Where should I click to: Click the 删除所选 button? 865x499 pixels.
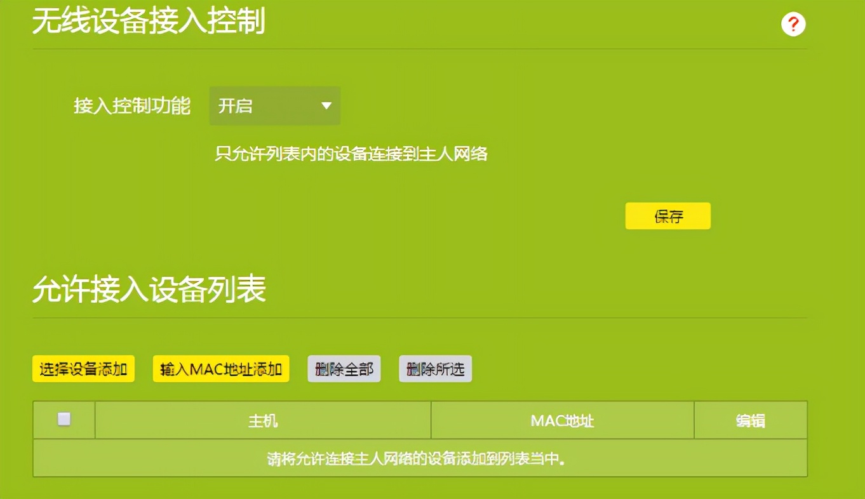click(434, 368)
